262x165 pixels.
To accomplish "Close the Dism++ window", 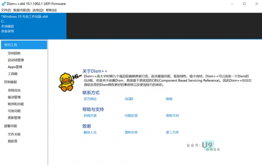I will [x=257, y=4].
